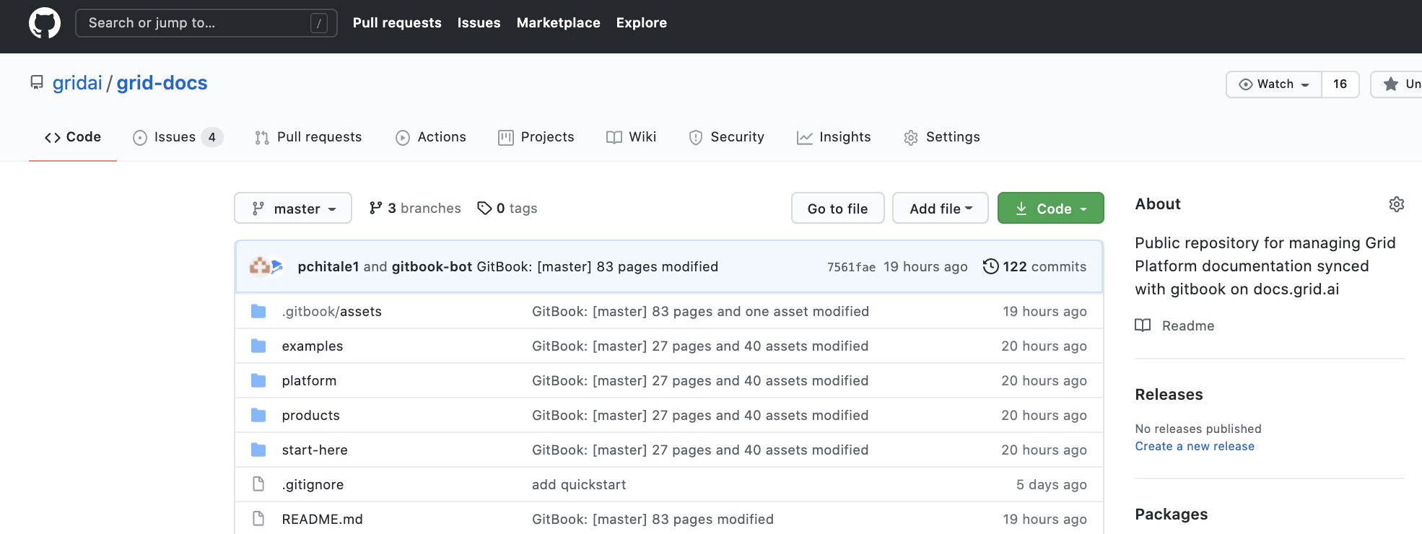Click the Packages heading
The height and width of the screenshot is (534, 1422).
click(1171, 515)
